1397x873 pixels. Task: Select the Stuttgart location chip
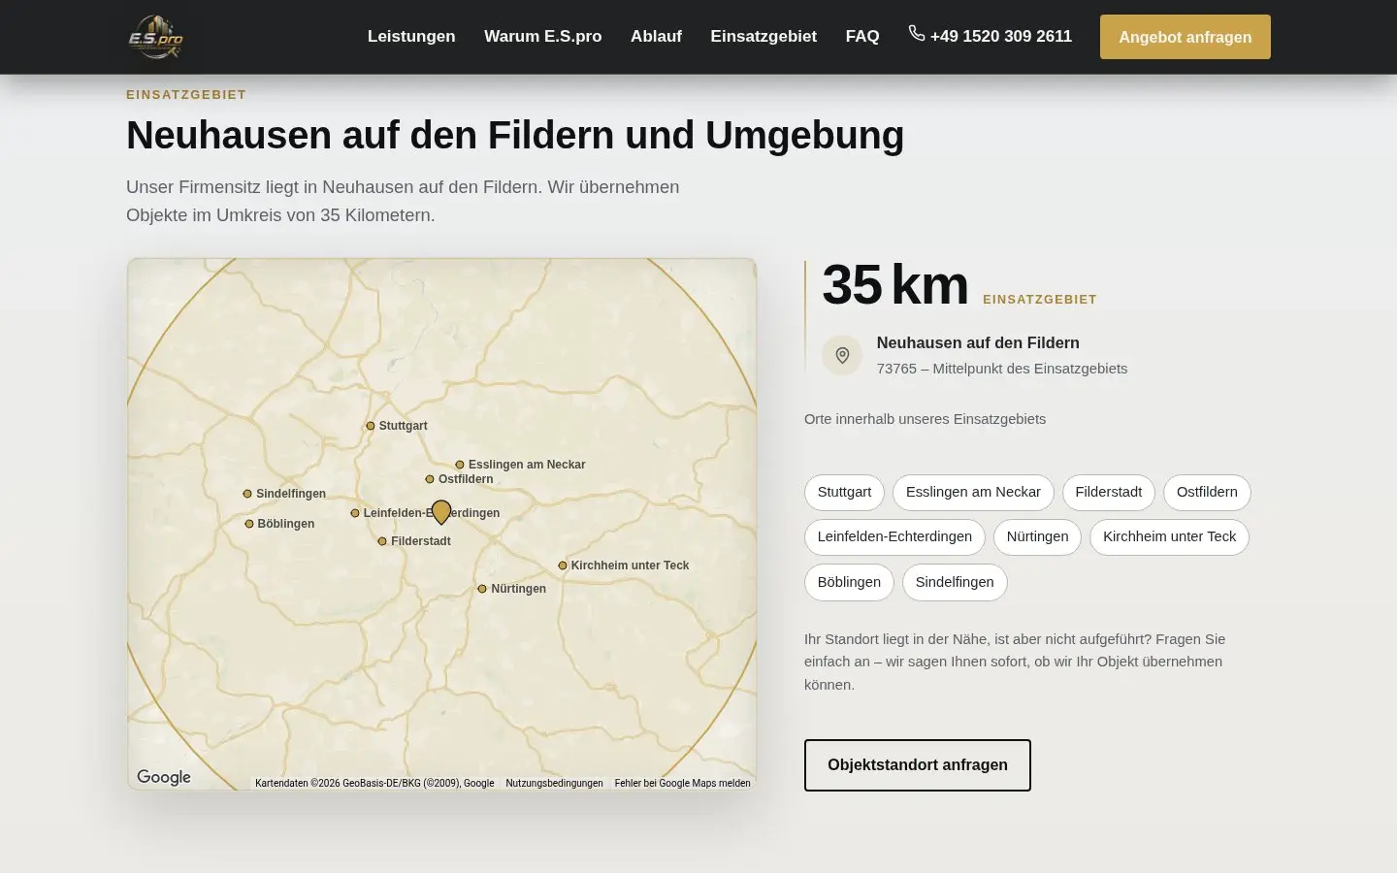pos(844,492)
